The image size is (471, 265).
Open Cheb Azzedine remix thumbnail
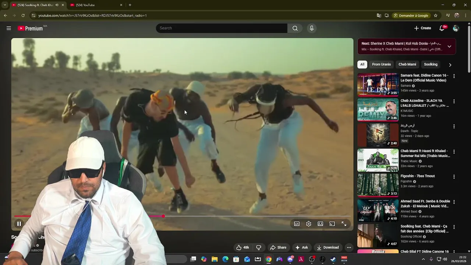[378, 110]
